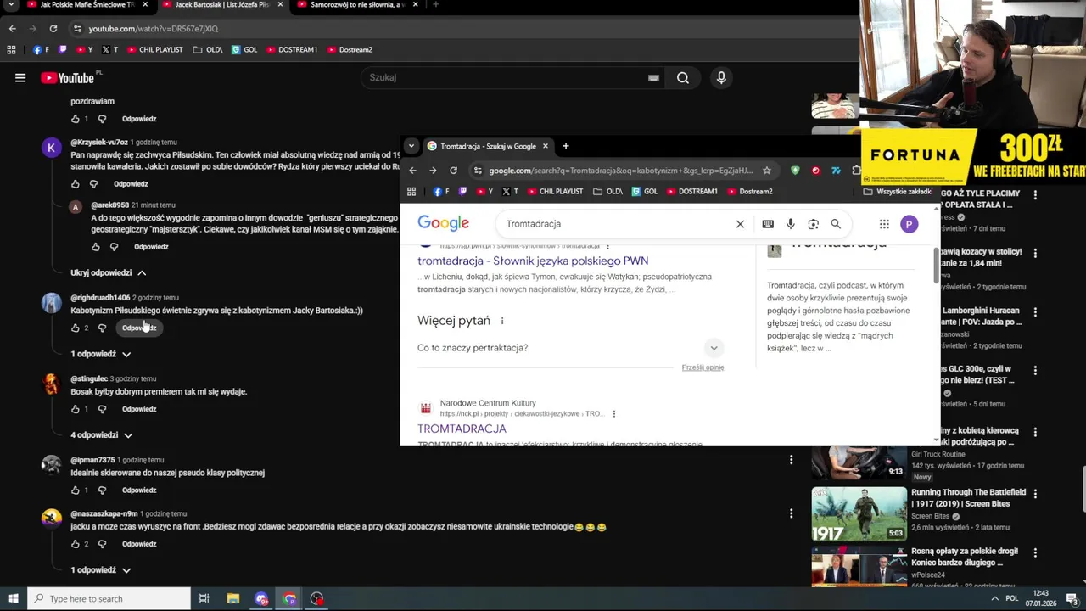This screenshot has width=1086, height=611.
Task: Switch to tab Jak Polskie Mafie Śmieciowe
Action: pos(87,5)
